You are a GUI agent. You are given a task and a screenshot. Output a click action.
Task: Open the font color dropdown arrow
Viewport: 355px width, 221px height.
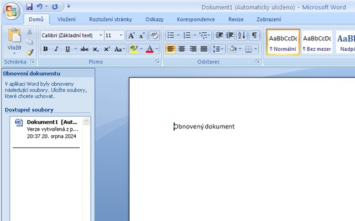[x=157, y=49]
